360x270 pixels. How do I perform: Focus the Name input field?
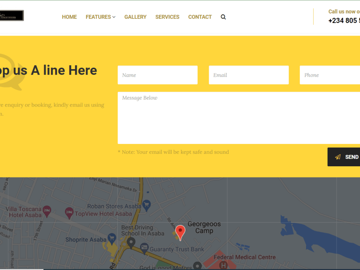[x=158, y=75]
